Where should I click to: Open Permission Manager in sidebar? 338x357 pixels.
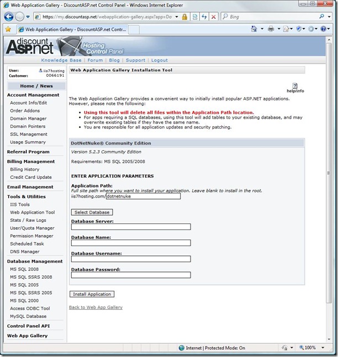[x=31, y=236]
